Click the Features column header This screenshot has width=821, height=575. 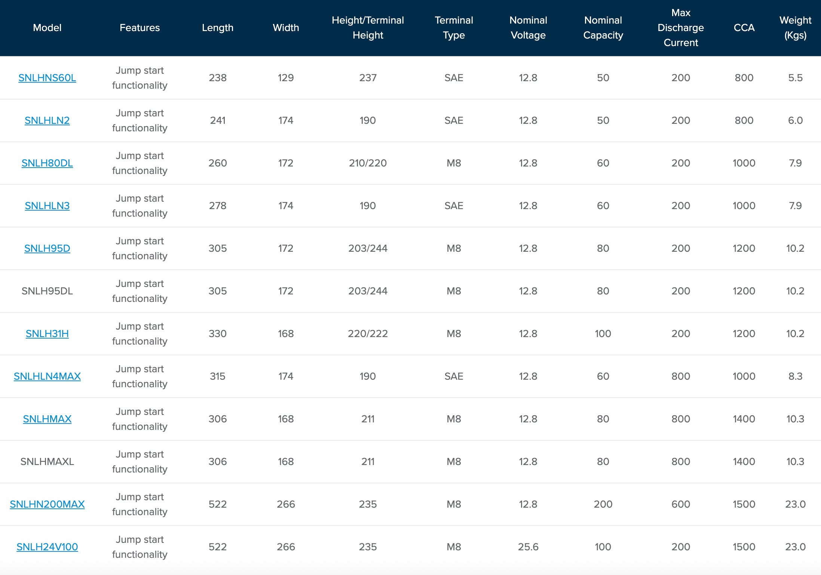tap(140, 28)
